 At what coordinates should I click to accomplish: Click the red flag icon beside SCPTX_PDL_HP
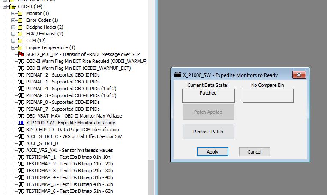coord(21,54)
